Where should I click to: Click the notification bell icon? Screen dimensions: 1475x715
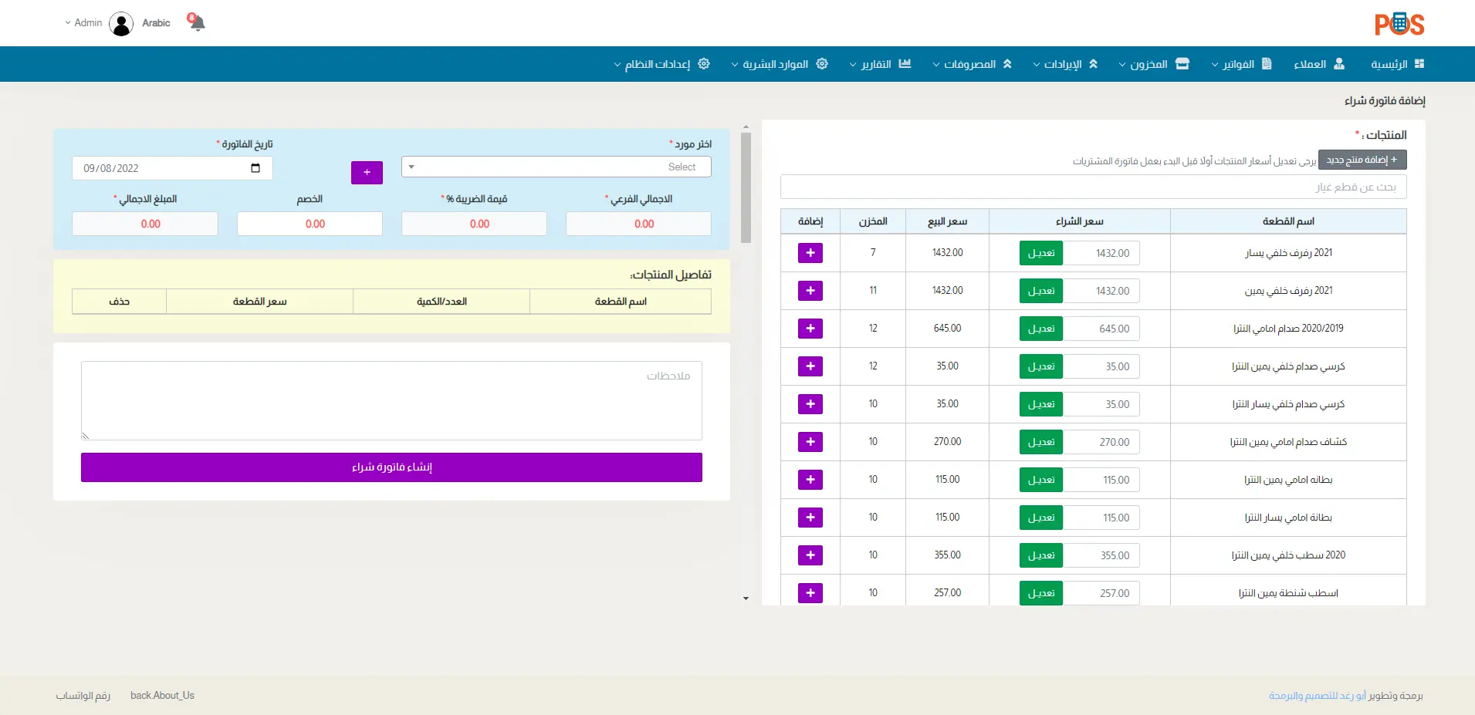pos(197,22)
